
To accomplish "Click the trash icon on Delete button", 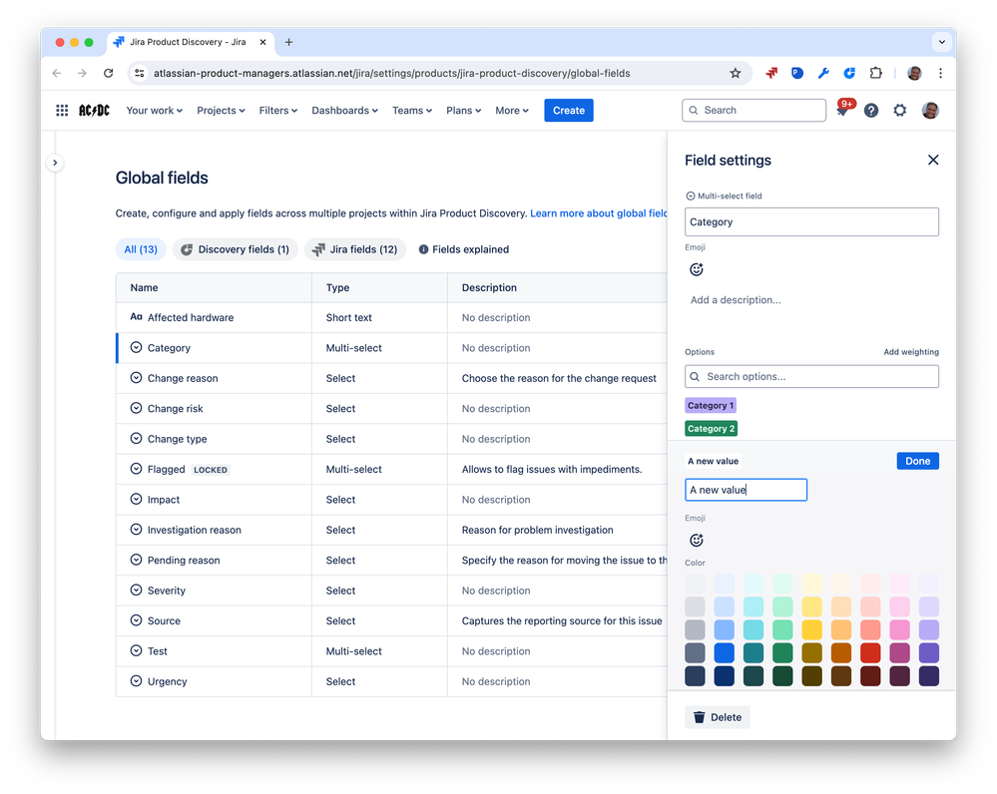I will pyautogui.click(x=699, y=717).
